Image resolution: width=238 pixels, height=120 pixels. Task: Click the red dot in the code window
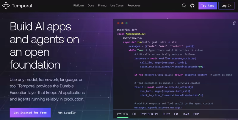point(118,23)
